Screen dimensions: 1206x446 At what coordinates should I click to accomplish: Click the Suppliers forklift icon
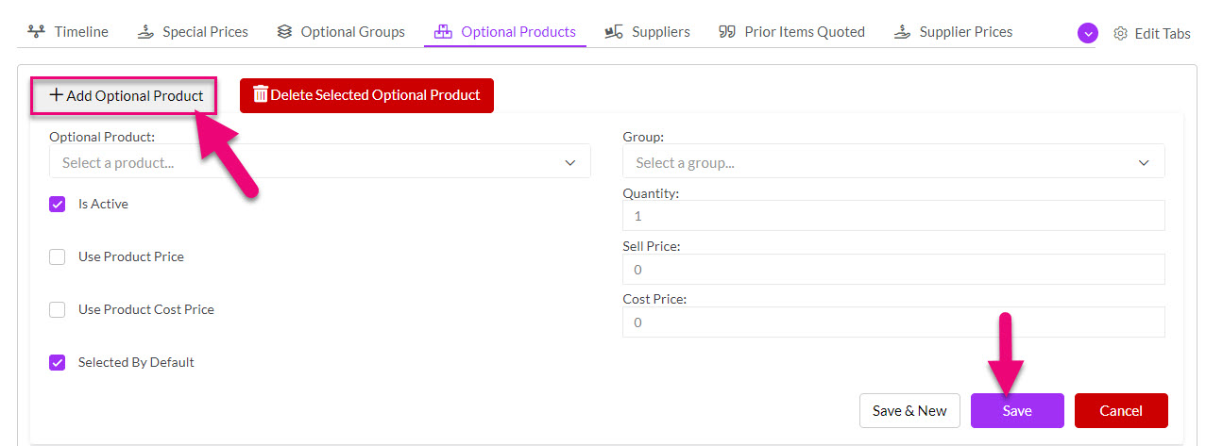[614, 32]
